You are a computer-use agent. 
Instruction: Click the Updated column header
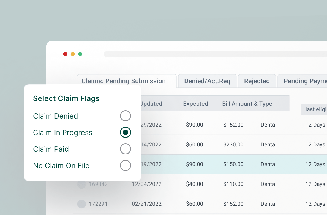pos(160,103)
